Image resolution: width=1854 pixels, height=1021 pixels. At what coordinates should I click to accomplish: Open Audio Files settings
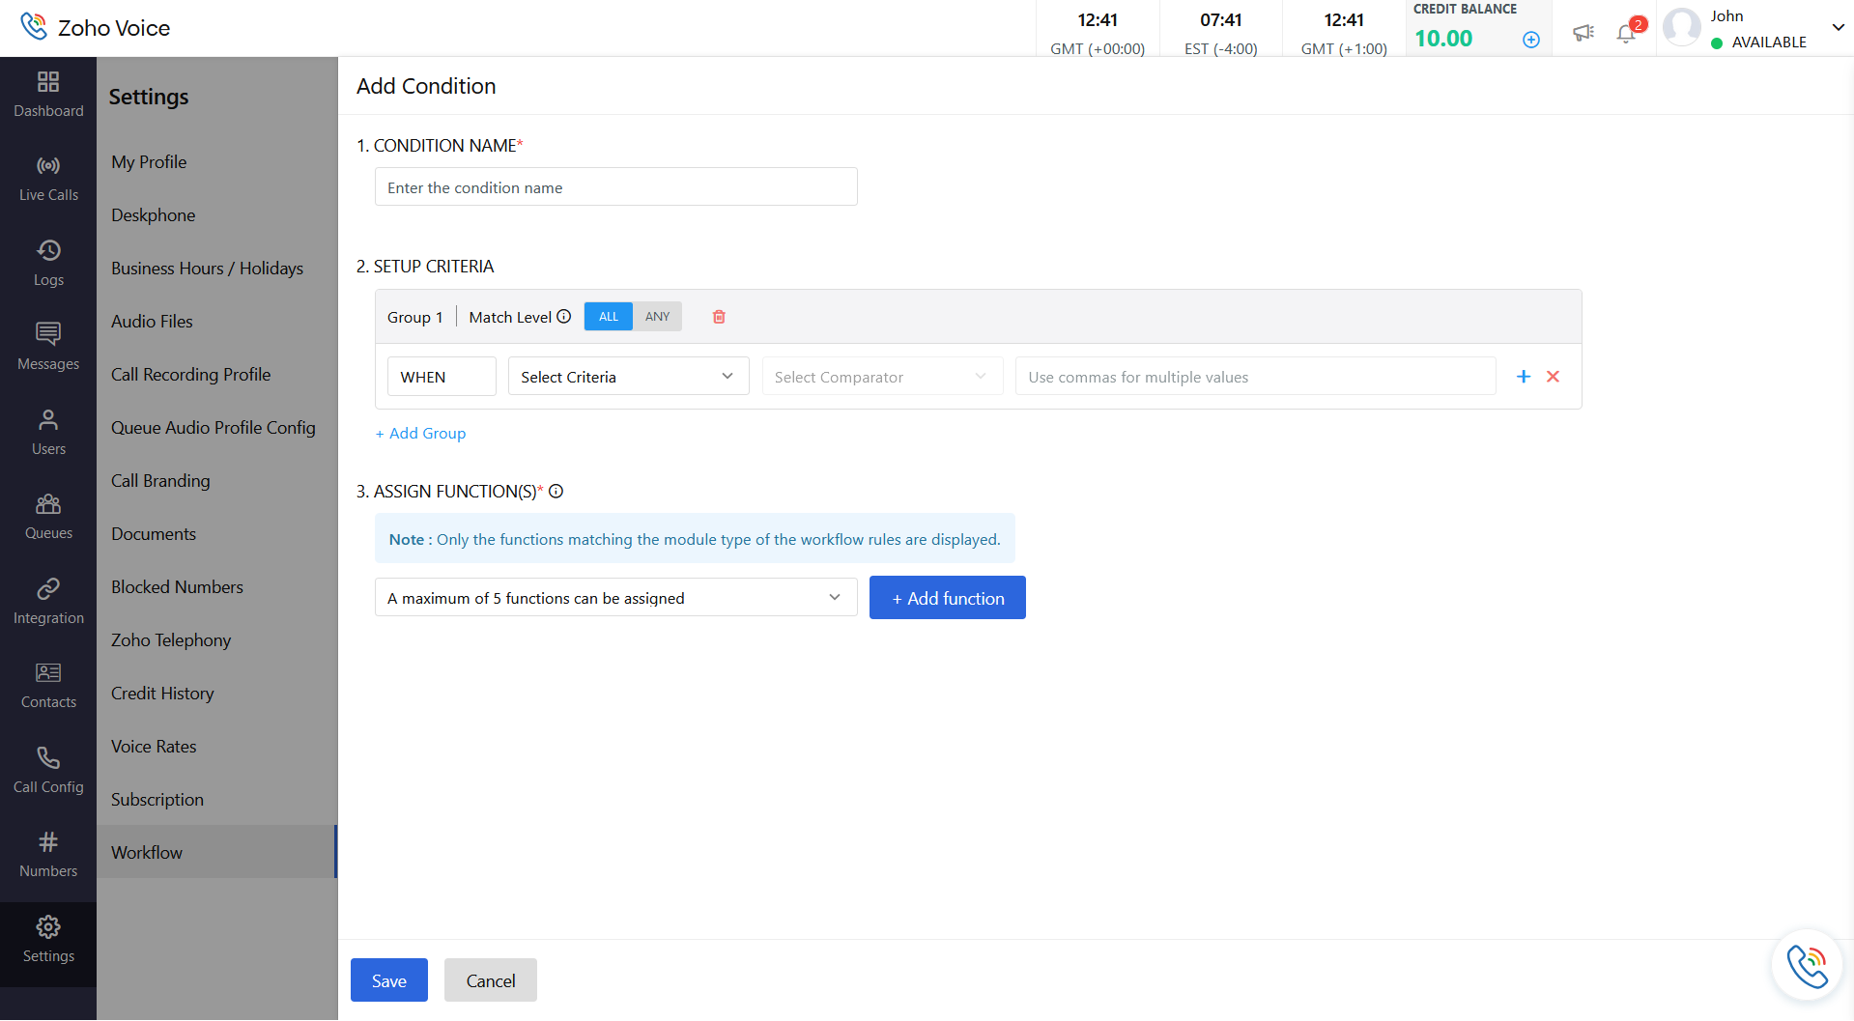pyautogui.click(x=152, y=322)
